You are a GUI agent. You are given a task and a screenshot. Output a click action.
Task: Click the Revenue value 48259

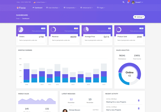[x=73, y=37]
